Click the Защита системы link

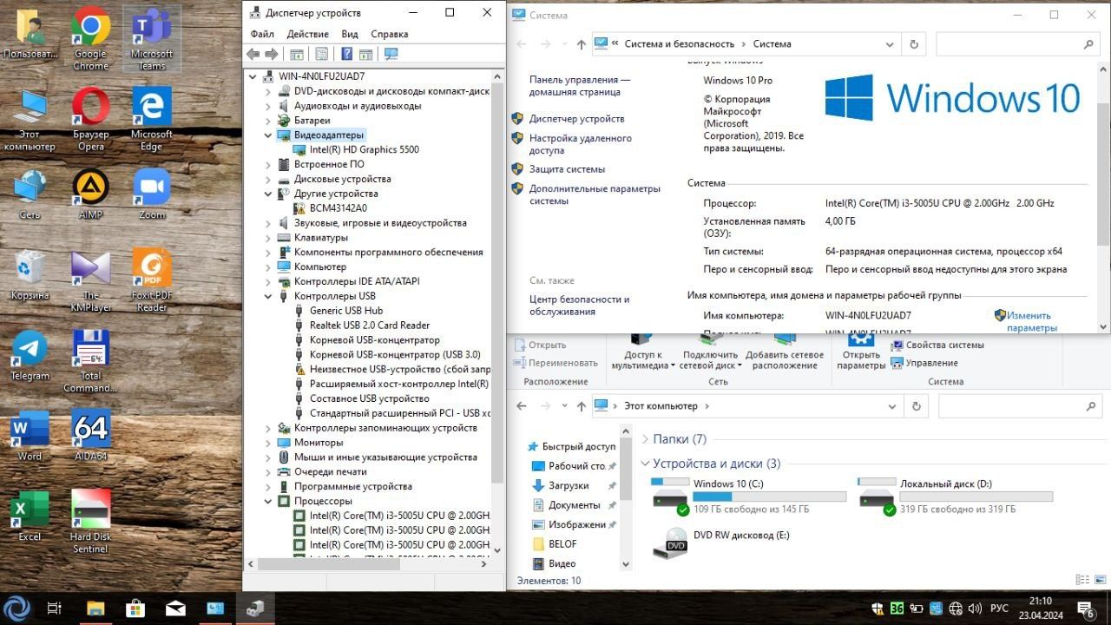pos(567,169)
